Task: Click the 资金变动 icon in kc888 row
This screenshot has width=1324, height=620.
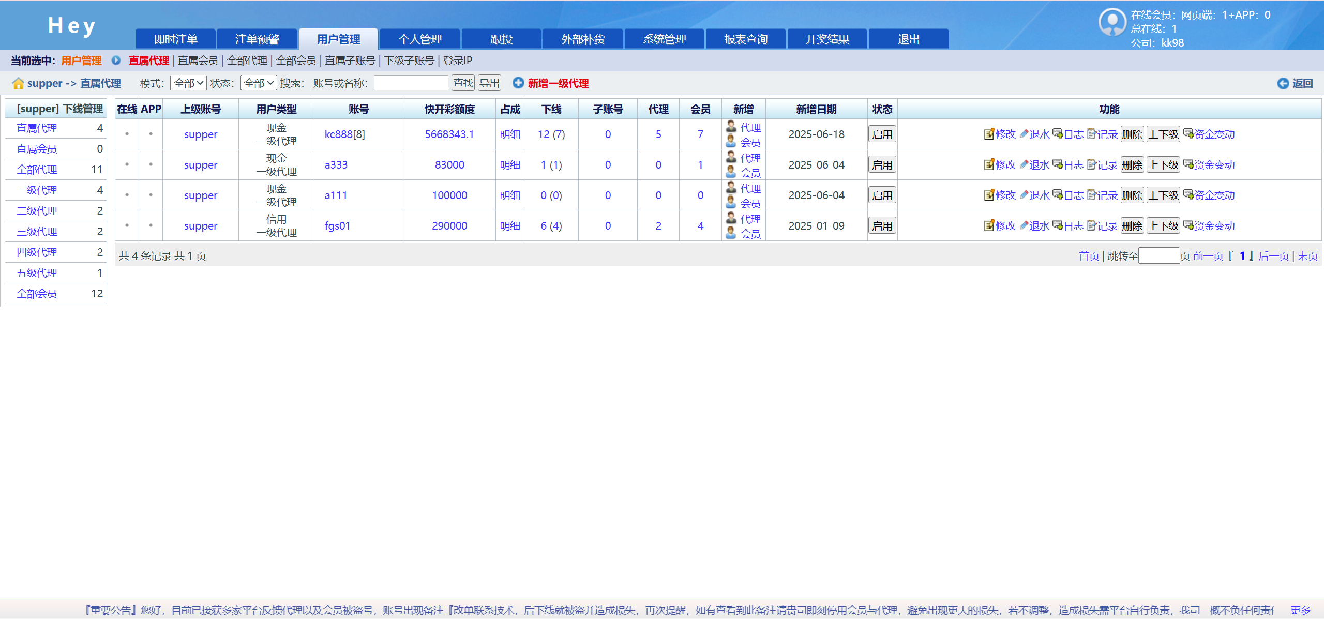Action: coord(1188,134)
